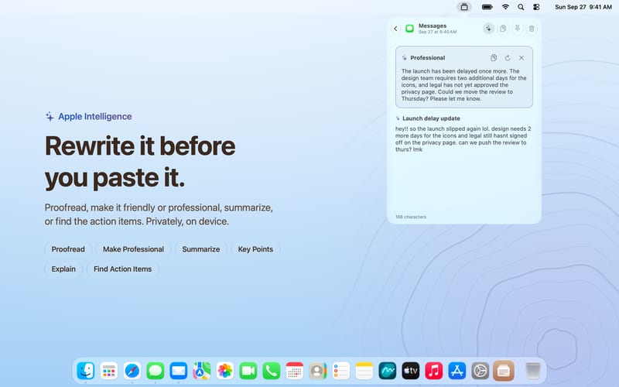The image size is (619, 387).
Task: Click the battery icon in menu bar
Action: pos(487,7)
